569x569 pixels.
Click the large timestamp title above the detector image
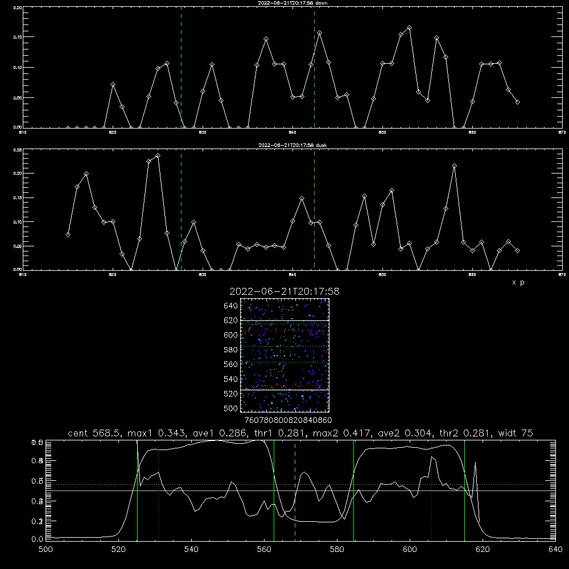(x=284, y=291)
